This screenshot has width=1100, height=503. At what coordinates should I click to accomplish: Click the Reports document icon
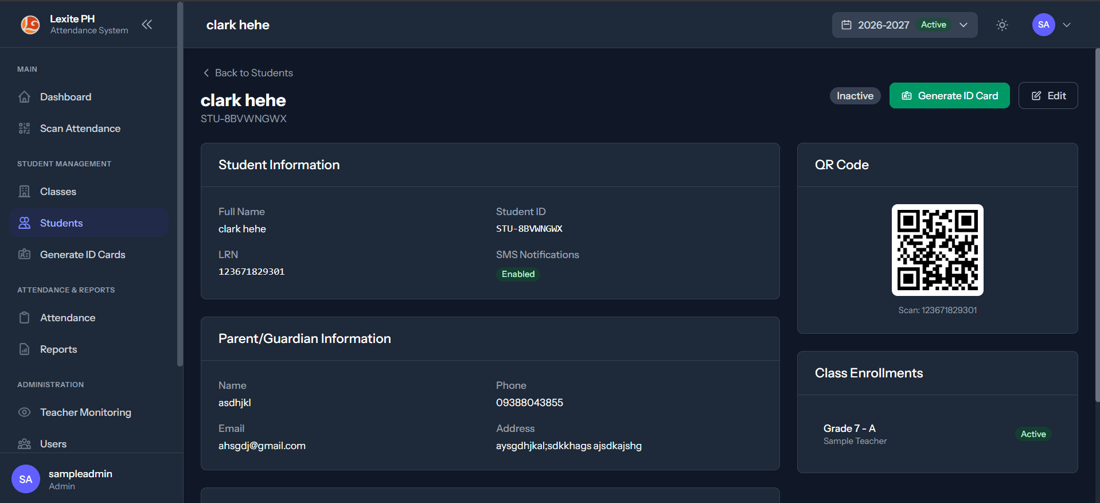coord(24,349)
